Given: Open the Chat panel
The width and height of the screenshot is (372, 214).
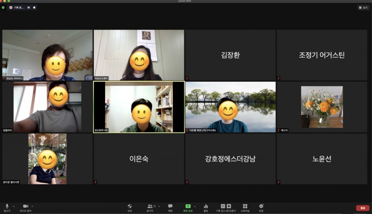Looking at the screenshot, I should click(x=170, y=207).
